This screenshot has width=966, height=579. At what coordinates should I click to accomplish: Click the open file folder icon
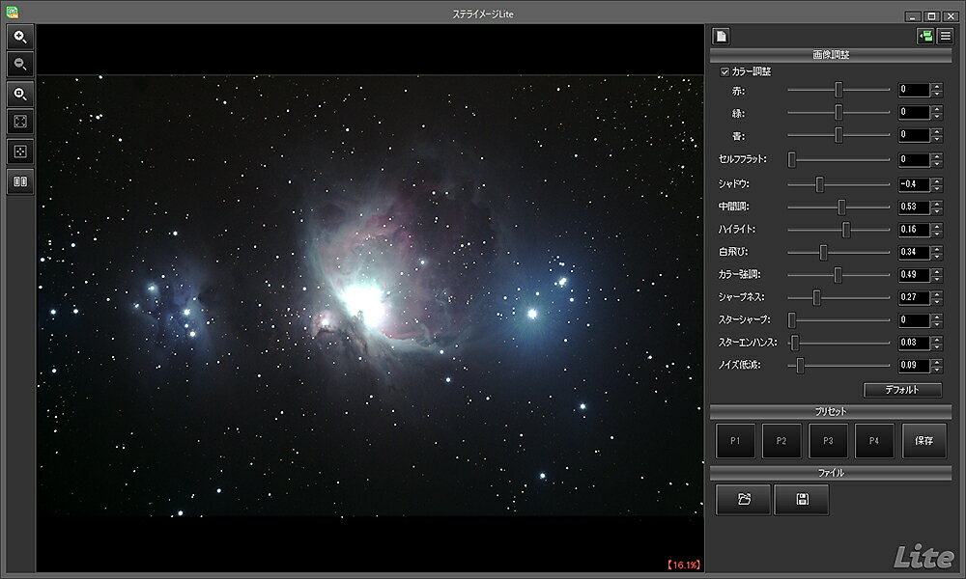tap(743, 499)
